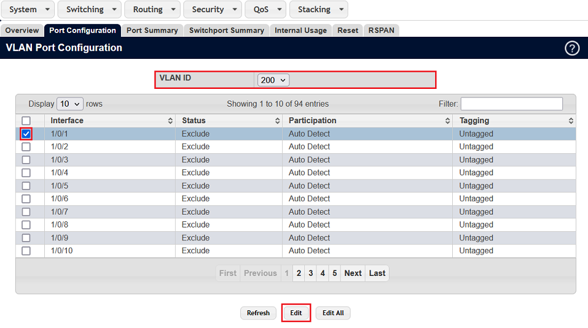Tick the checkbox for interface 1/0/5
The height and width of the screenshot is (328, 588).
tap(26, 186)
